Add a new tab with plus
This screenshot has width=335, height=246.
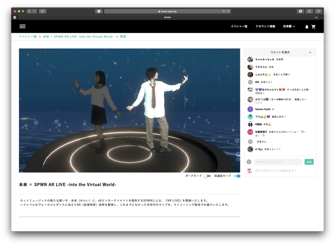pyautogui.click(x=321, y=18)
